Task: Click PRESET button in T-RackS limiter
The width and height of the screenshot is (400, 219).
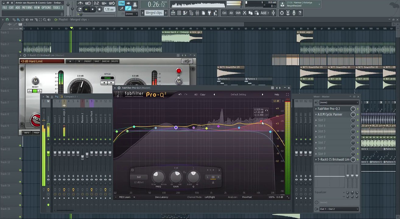Action: [88, 61]
